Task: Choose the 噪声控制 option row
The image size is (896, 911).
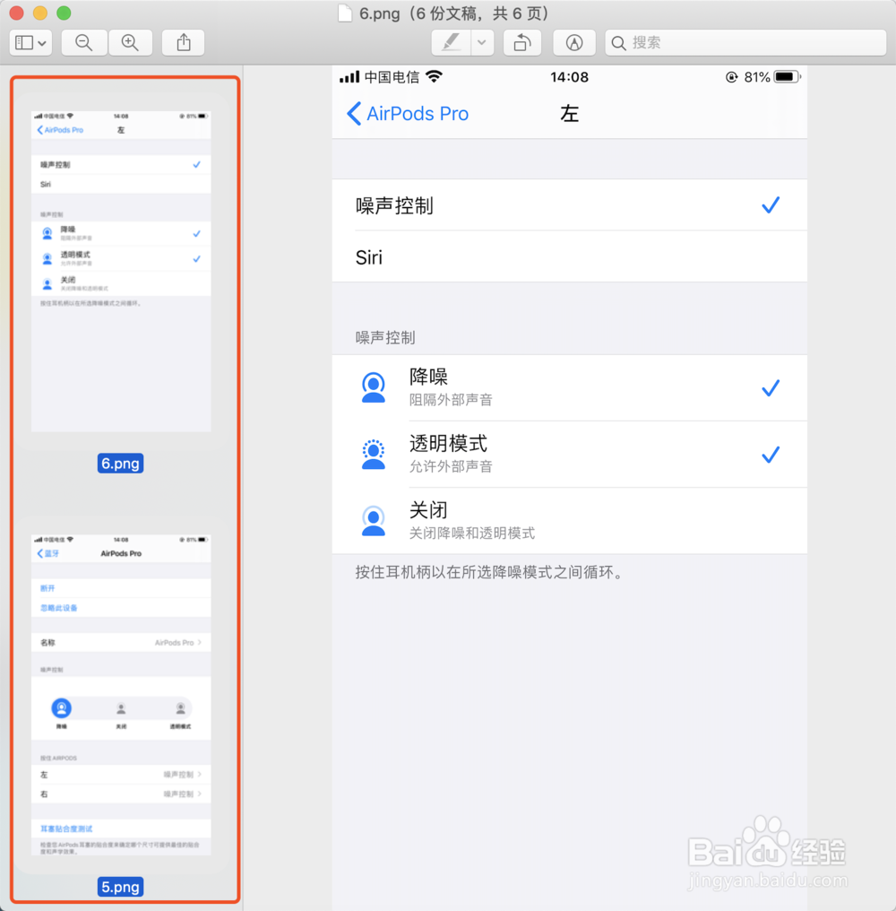Action: click(570, 205)
